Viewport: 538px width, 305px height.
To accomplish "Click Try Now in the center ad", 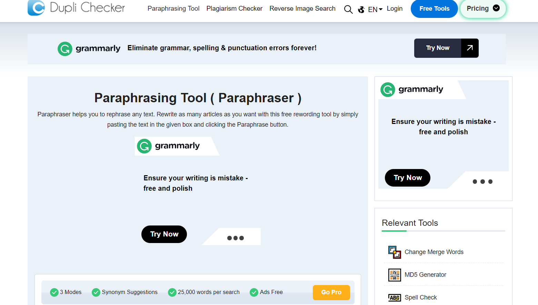I will coord(164,234).
